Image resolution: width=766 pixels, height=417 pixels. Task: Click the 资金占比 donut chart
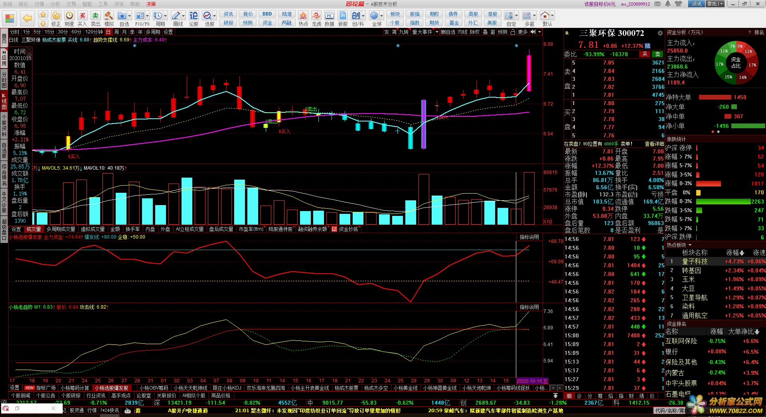click(736, 63)
